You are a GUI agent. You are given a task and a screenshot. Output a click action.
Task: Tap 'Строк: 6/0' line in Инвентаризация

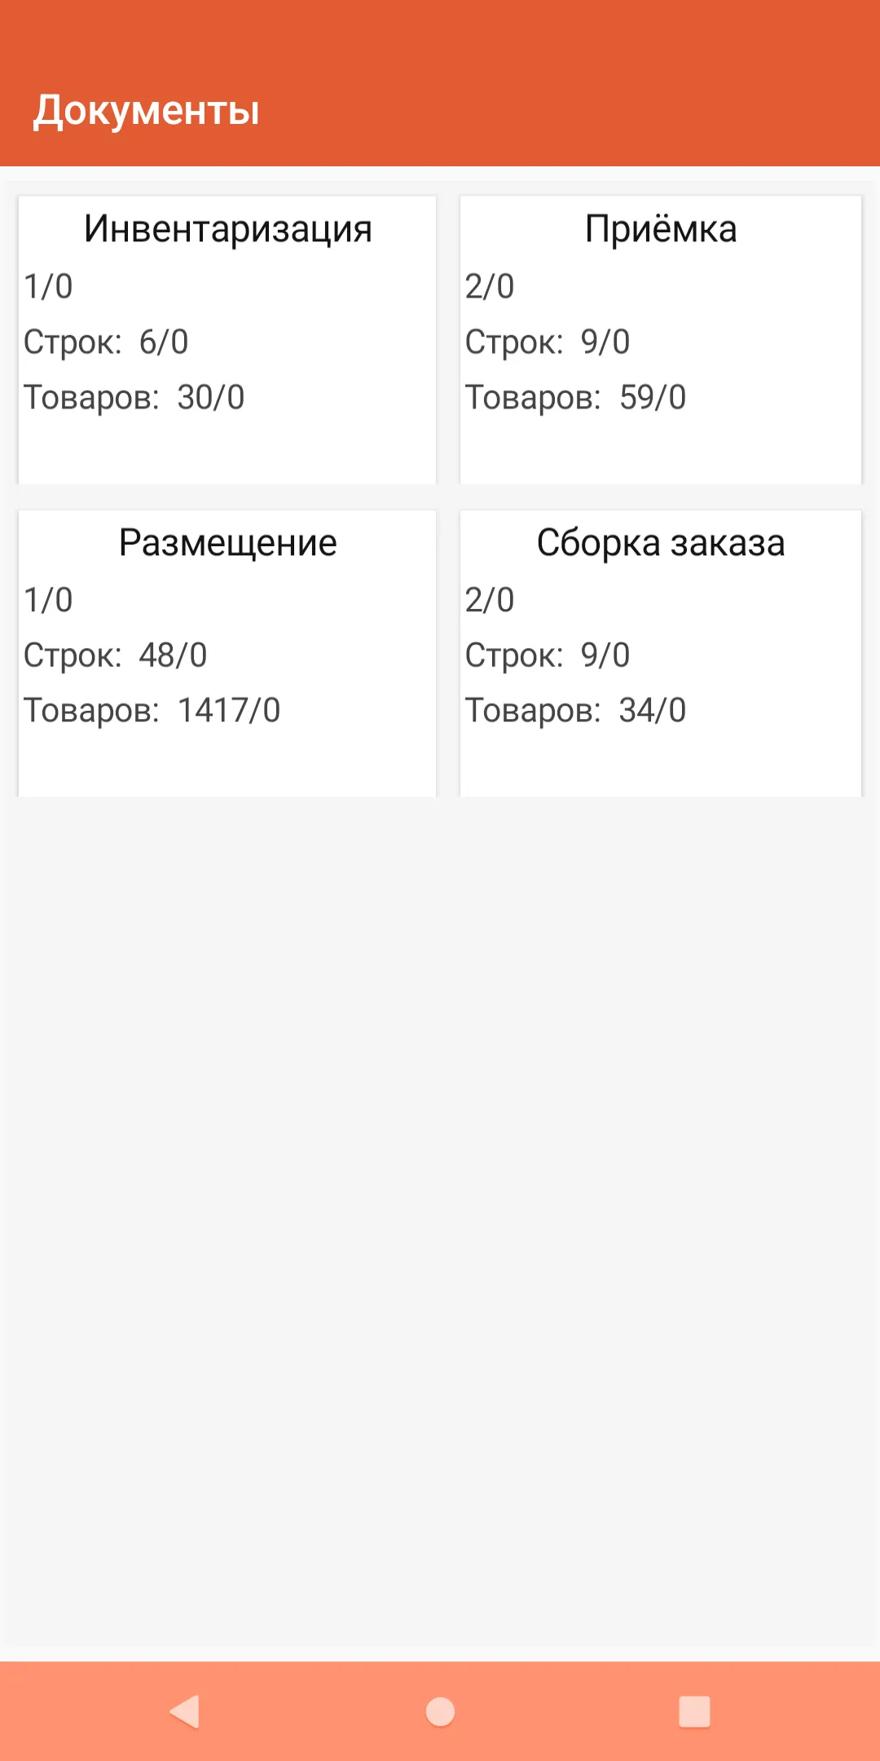[106, 342]
